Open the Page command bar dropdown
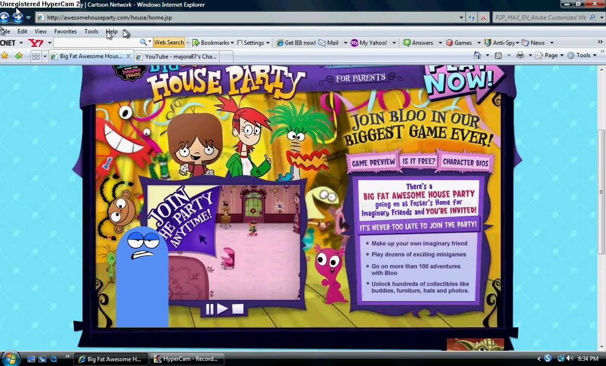 550,55
